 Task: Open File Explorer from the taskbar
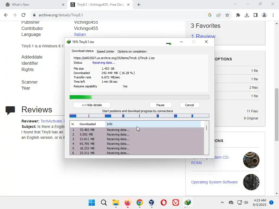point(116,202)
